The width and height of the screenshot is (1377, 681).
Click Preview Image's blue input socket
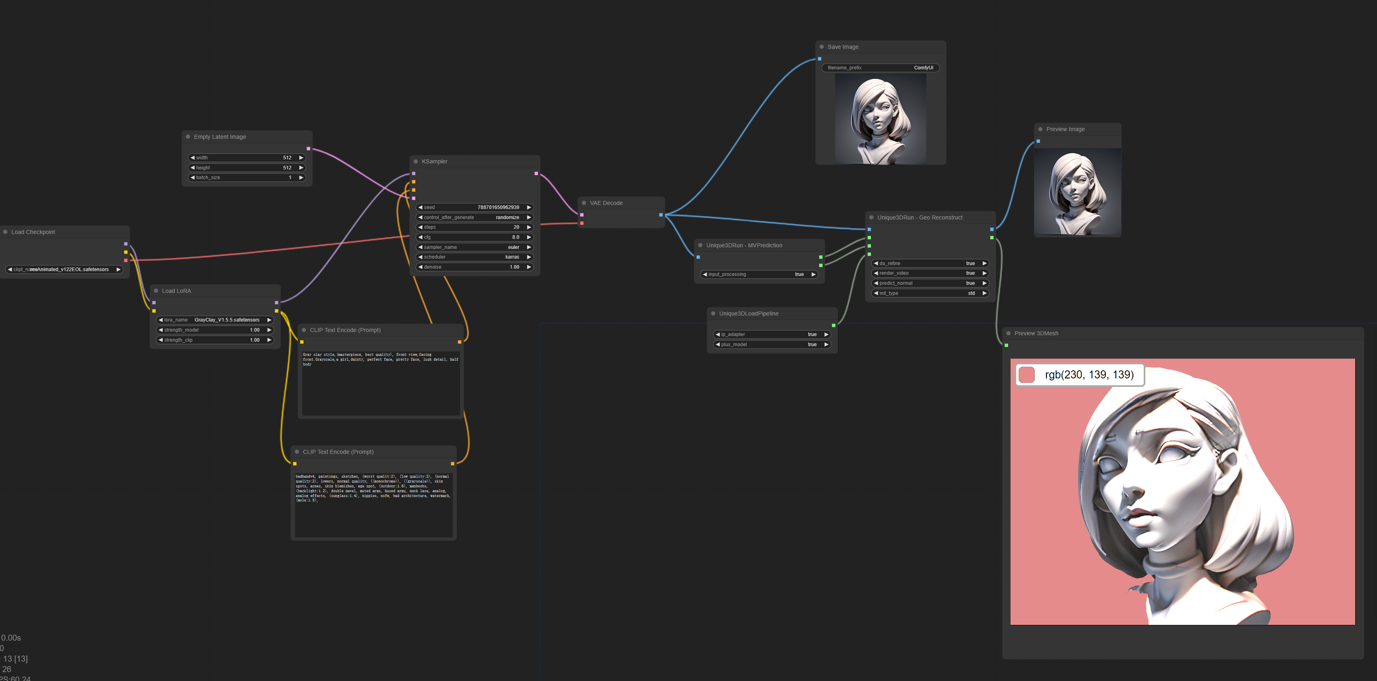click(x=1038, y=142)
